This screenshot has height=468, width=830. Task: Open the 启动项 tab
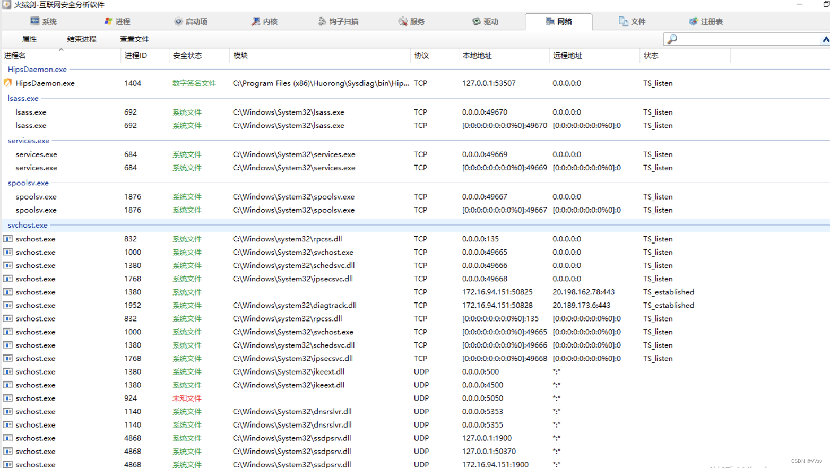coord(191,21)
